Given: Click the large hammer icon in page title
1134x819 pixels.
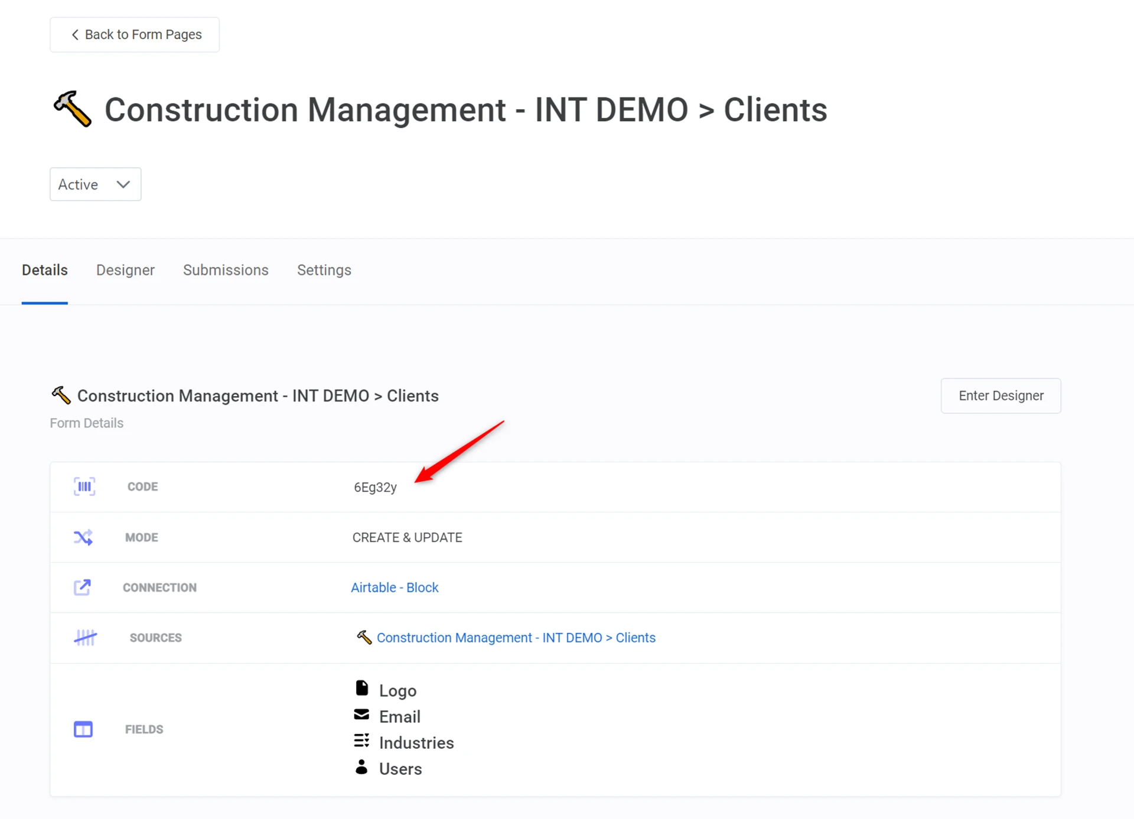Looking at the screenshot, I should tap(73, 109).
